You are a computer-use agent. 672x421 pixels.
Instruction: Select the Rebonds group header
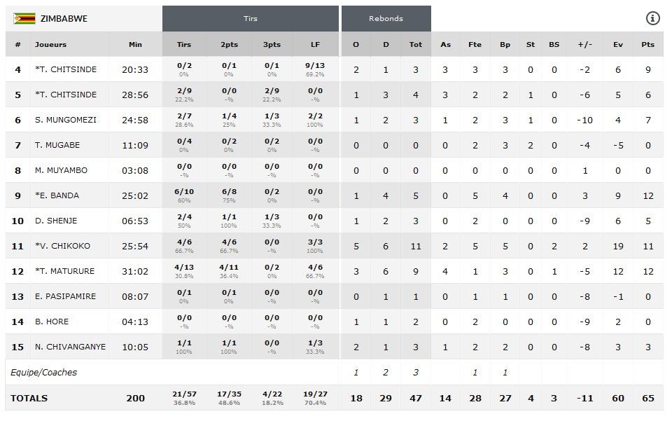coord(386,18)
